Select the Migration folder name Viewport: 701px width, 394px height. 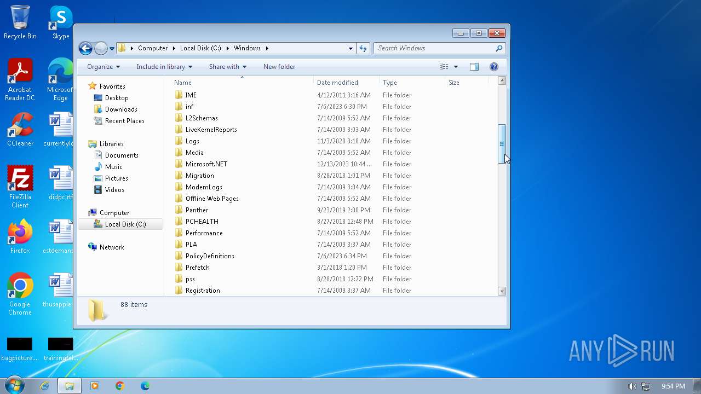pyautogui.click(x=200, y=176)
